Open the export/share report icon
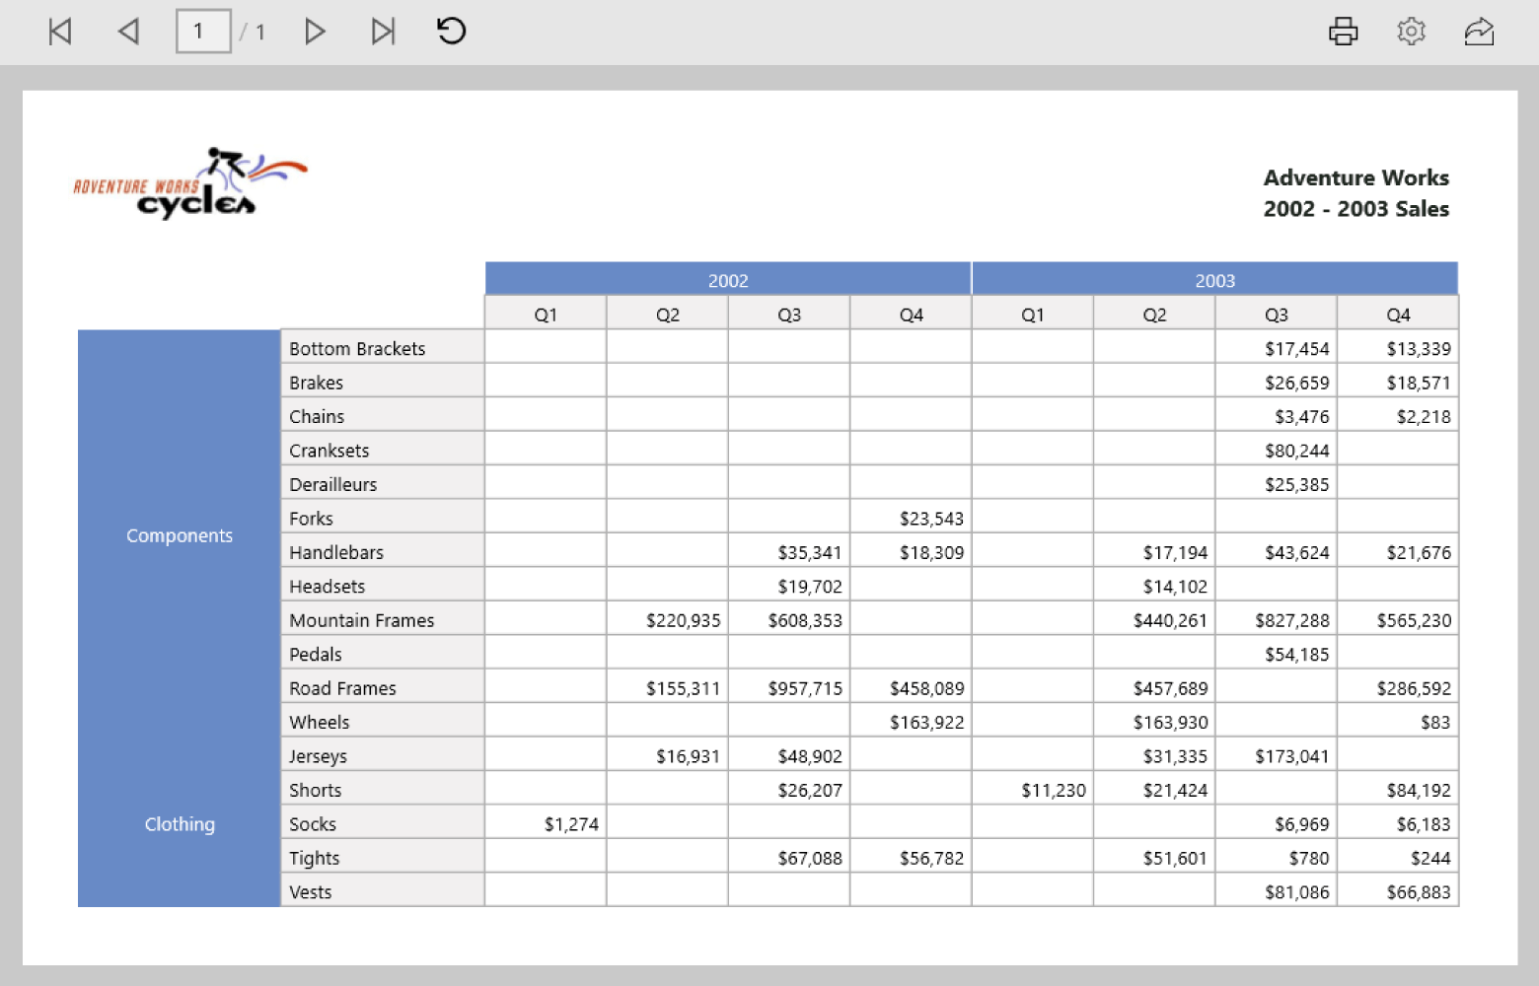The width and height of the screenshot is (1539, 986). pyautogui.click(x=1479, y=32)
